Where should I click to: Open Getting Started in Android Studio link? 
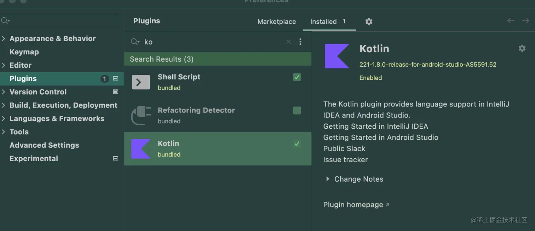pyautogui.click(x=380, y=138)
